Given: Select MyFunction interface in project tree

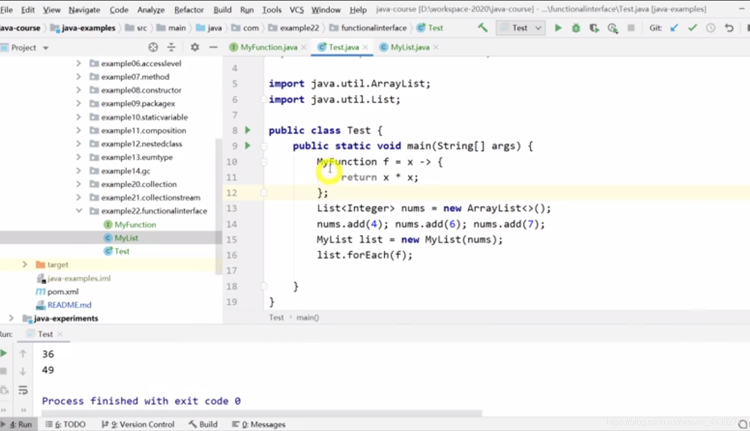Looking at the screenshot, I should tap(130, 224).
